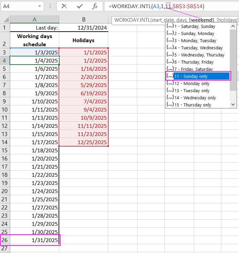The height and width of the screenshot is (253, 239).
Task: Click schedule cell 1/31/2025
Action: [35, 240]
